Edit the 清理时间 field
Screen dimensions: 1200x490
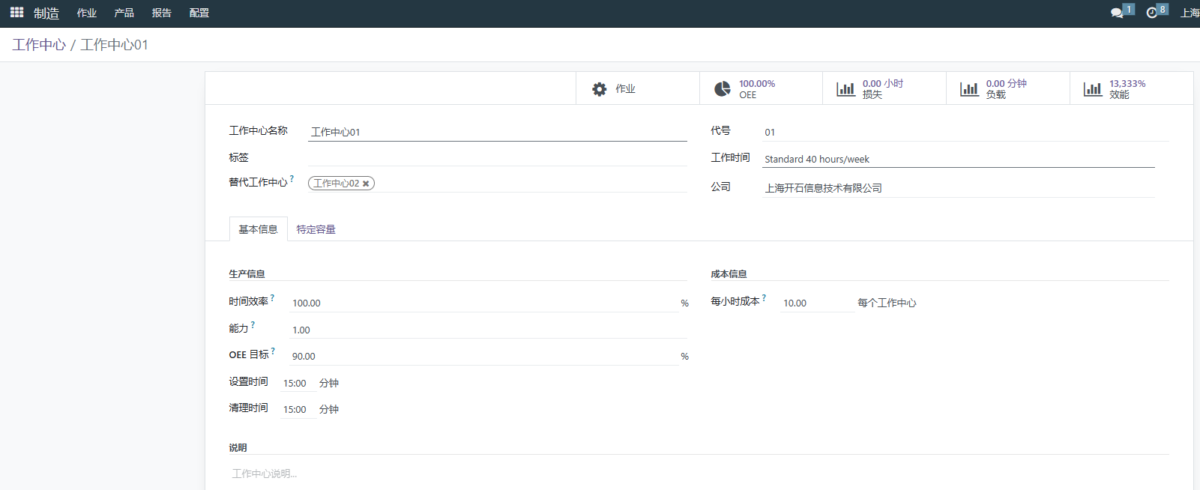tap(298, 409)
